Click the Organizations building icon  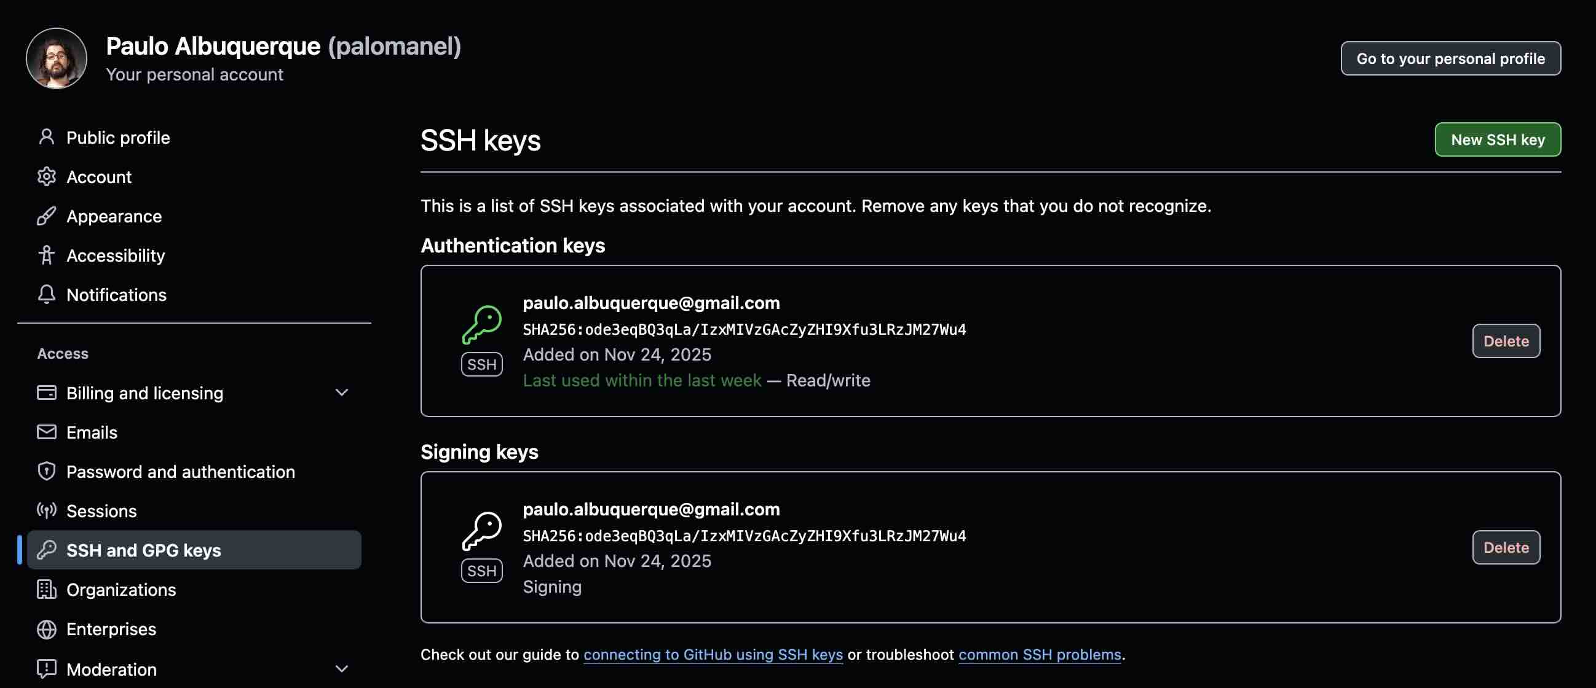47,590
